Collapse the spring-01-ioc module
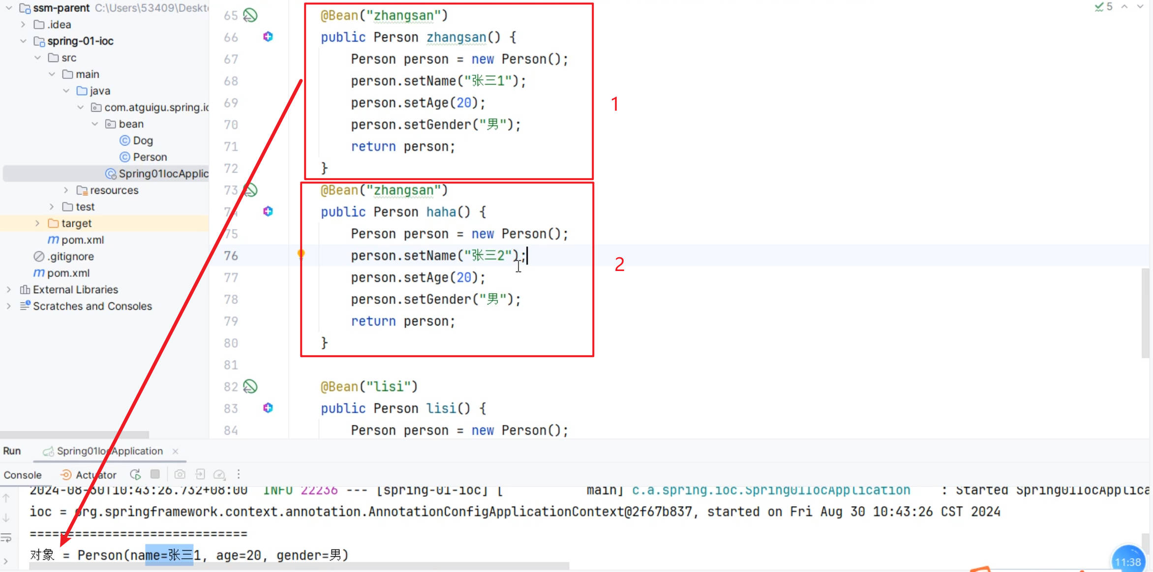Viewport: 1153px width, 572px height. pyautogui.click(x=23, y=41)
